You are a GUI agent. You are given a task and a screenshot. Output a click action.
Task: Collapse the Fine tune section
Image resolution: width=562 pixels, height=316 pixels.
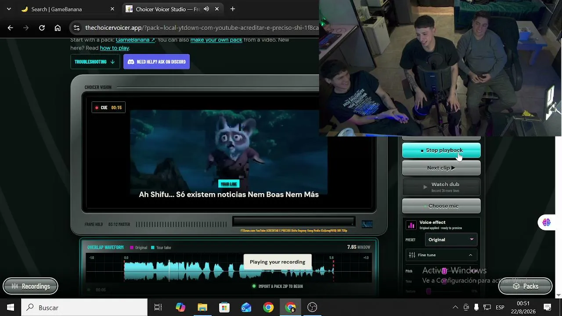tap(441, 255)
